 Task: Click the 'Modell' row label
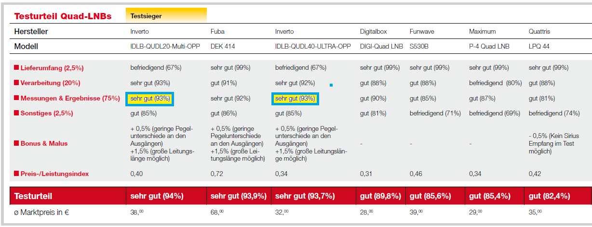click(27, 47)
